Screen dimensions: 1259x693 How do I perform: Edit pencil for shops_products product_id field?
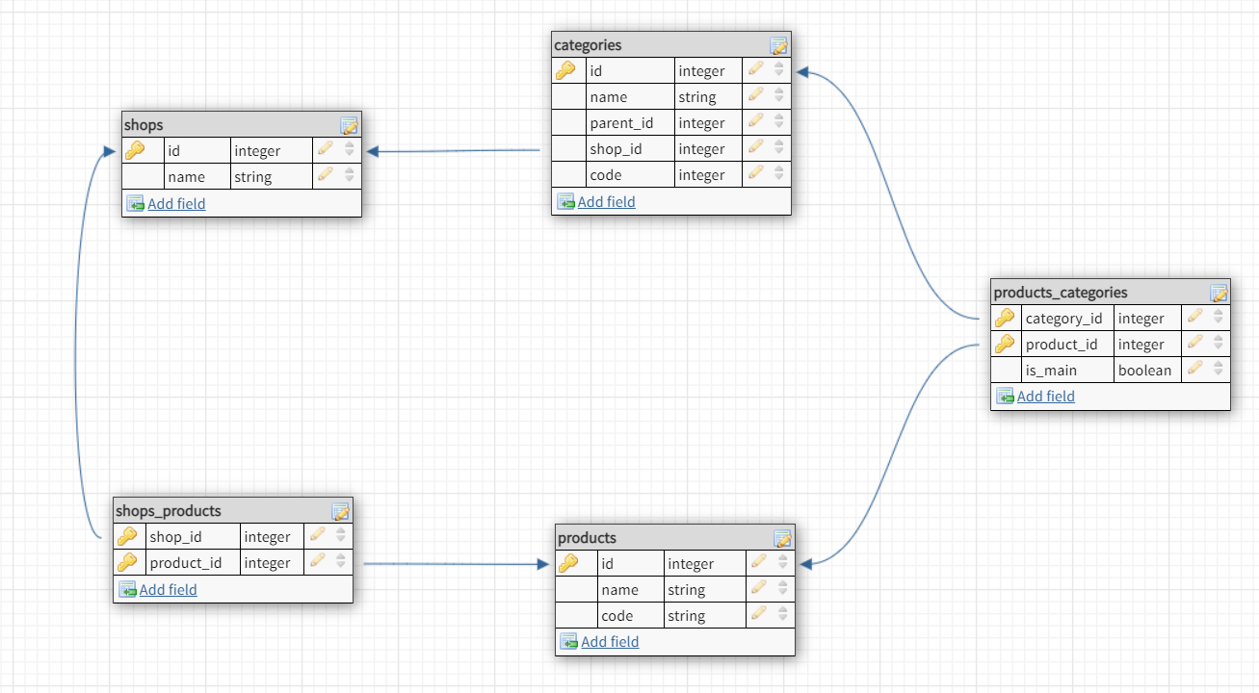317,562
